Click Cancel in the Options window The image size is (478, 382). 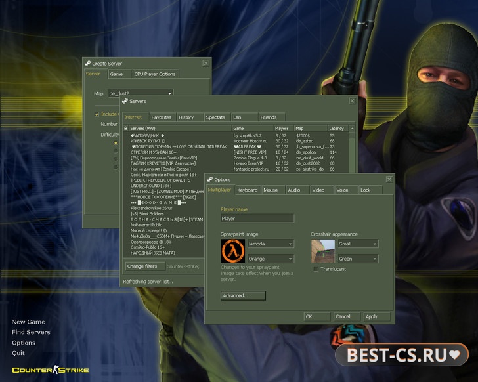(347, 316)
